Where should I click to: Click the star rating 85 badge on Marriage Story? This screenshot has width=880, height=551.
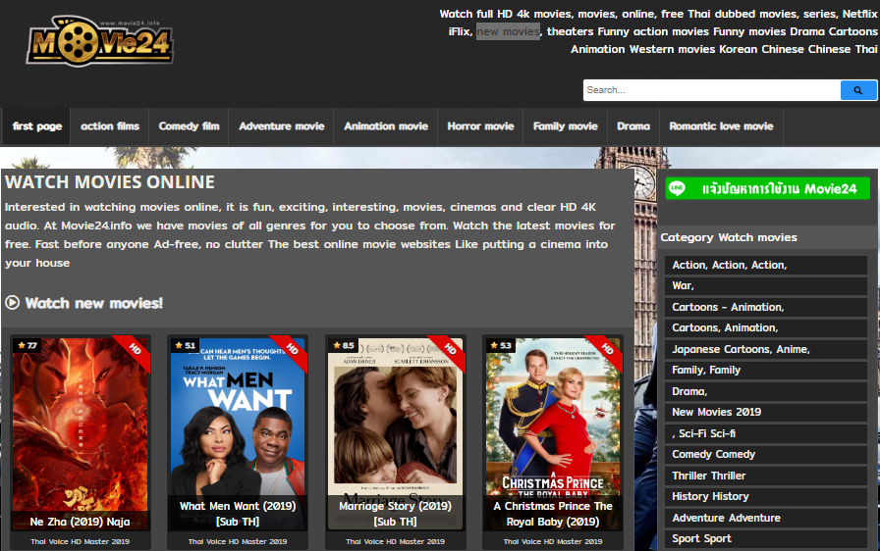tap(343, 345)
